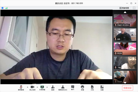Click red 结束会议 end meeting button
138x92 pixels.
point(128,88)
